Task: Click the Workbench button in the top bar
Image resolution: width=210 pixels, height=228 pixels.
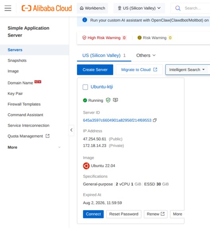Action: (92, 8)
